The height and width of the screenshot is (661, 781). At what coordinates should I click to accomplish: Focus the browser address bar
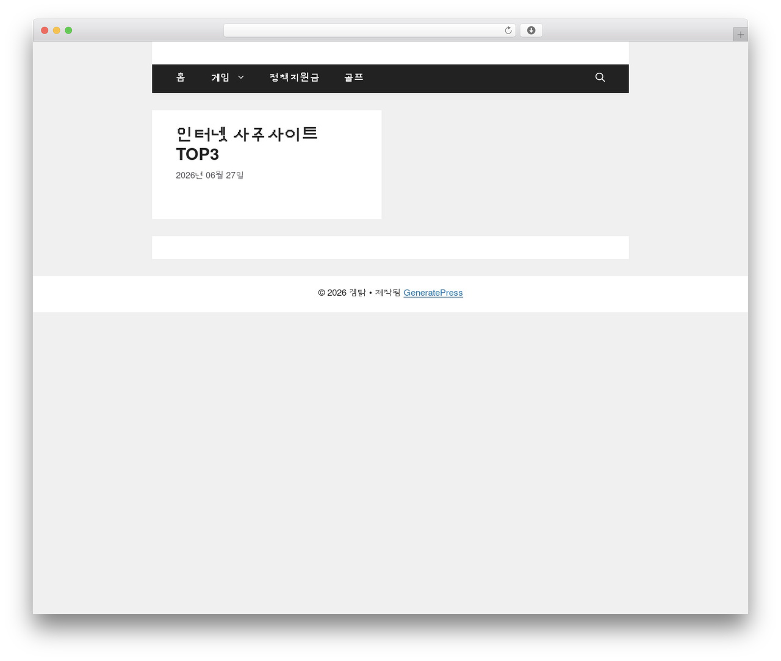370,30
